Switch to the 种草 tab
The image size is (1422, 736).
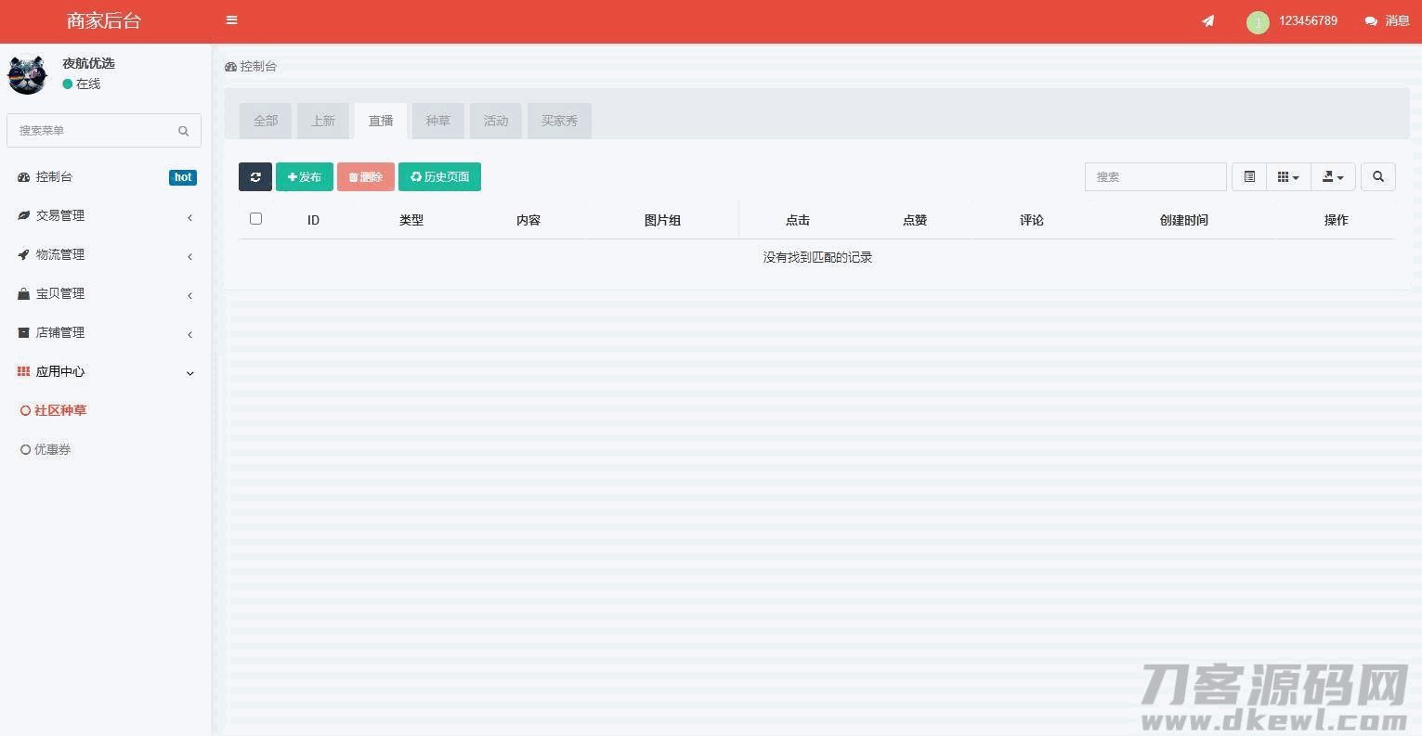tap(437, 121)
